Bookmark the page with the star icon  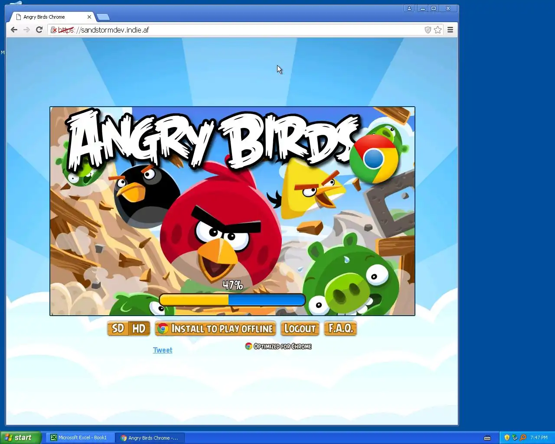tap(438, 30)
